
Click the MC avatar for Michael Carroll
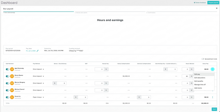point(12,90)
